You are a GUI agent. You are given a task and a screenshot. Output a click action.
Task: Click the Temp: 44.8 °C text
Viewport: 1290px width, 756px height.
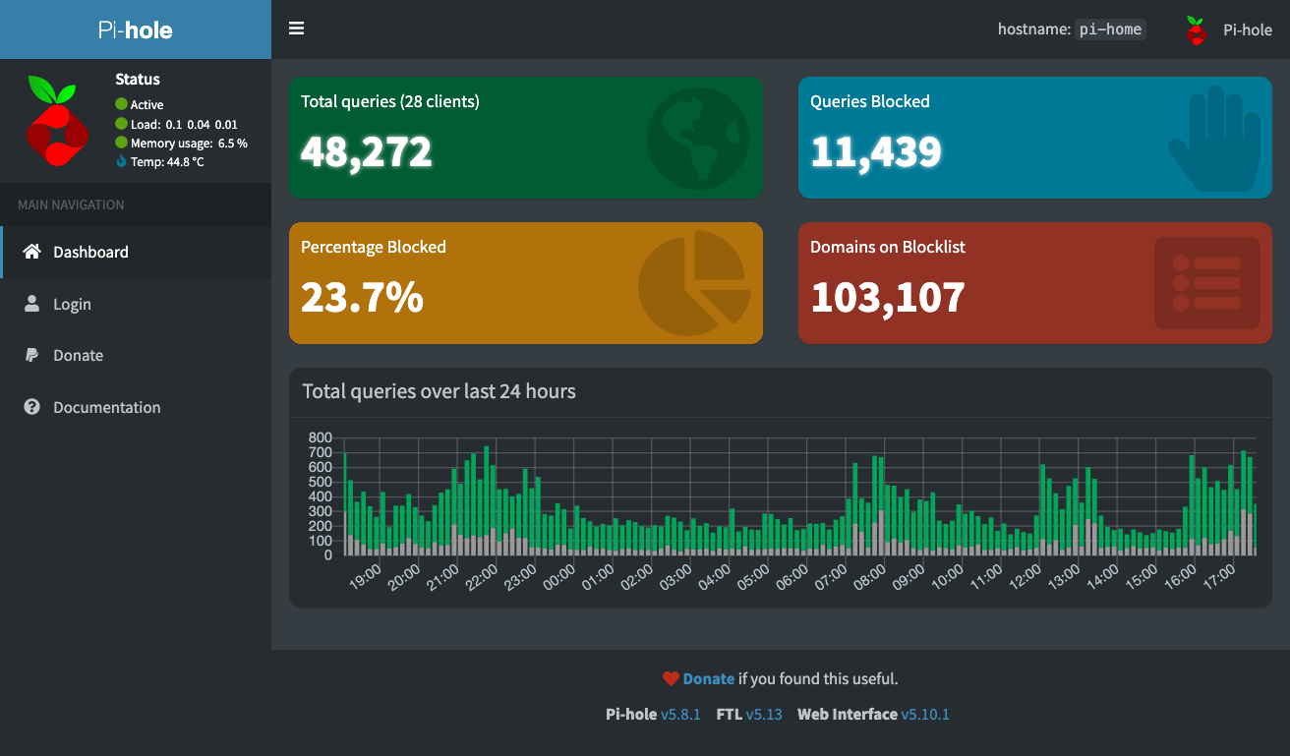click(167, 161)
